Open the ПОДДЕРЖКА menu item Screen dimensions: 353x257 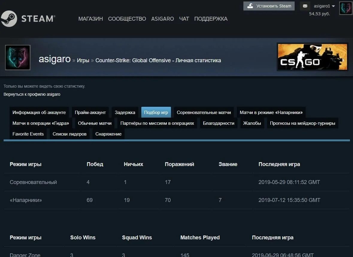[211, 19]
